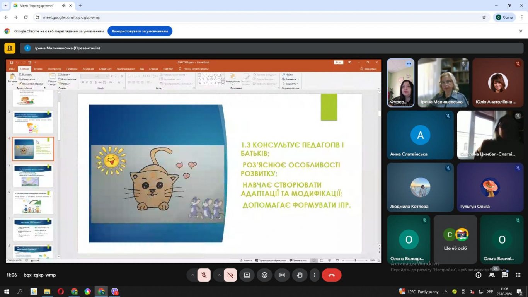
Task: Bookmark this tab with the star
Action: 484,17
